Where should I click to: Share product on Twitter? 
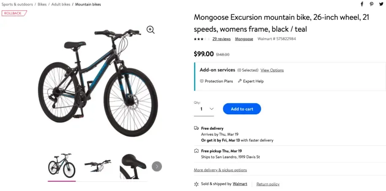pyautogui.click(x=381, y=4)
